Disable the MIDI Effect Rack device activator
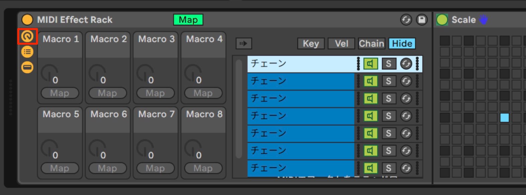This screenshot has width=526, height=195. point(27,20)
